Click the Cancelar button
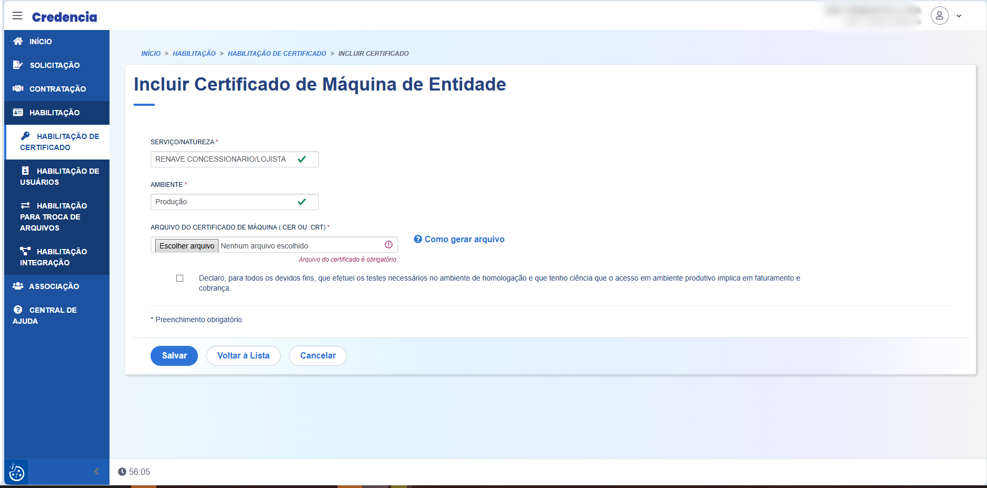Image resolution: width=987 pixels, height=488 pixels. (318, 356)
